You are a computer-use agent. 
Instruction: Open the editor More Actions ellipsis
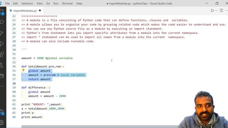(x=227, y=10)
